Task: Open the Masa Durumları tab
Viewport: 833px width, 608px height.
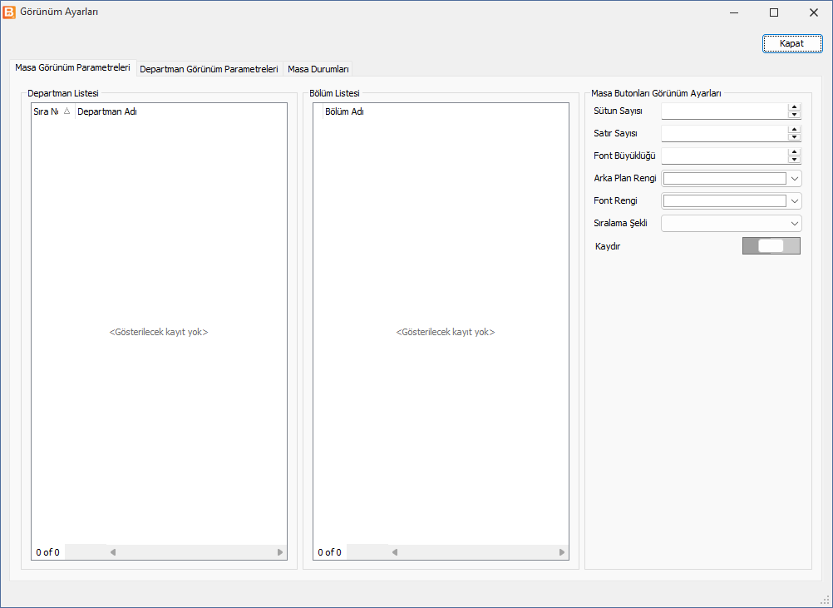Action: coord(318,69)
